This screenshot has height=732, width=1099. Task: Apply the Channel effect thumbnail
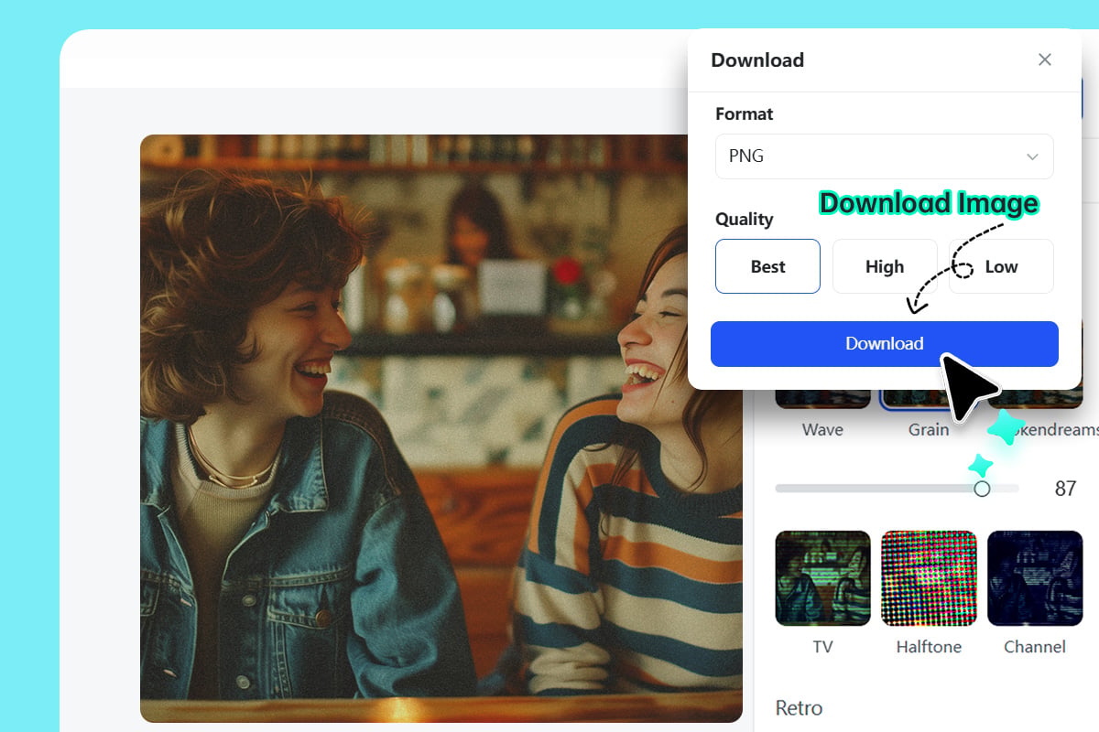tap(1035, 578)
